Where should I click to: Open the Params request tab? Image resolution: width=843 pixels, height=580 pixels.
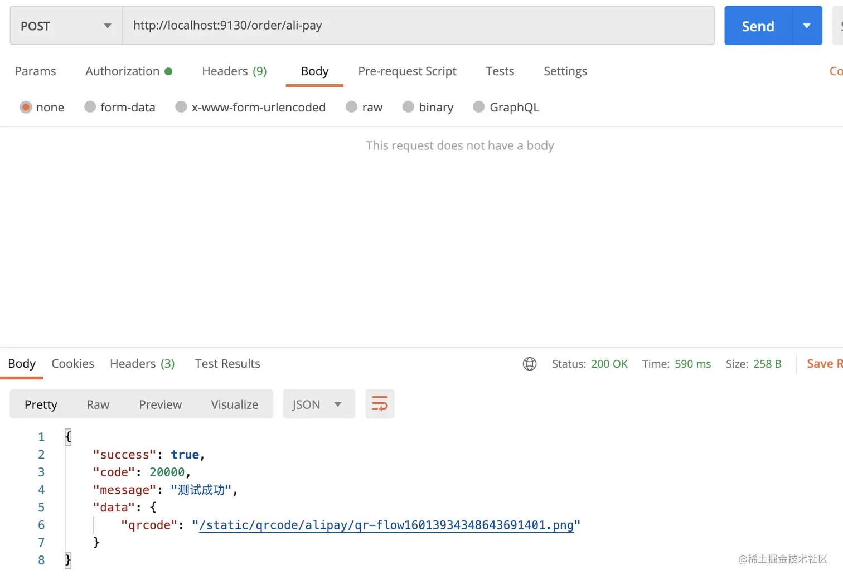35,71
